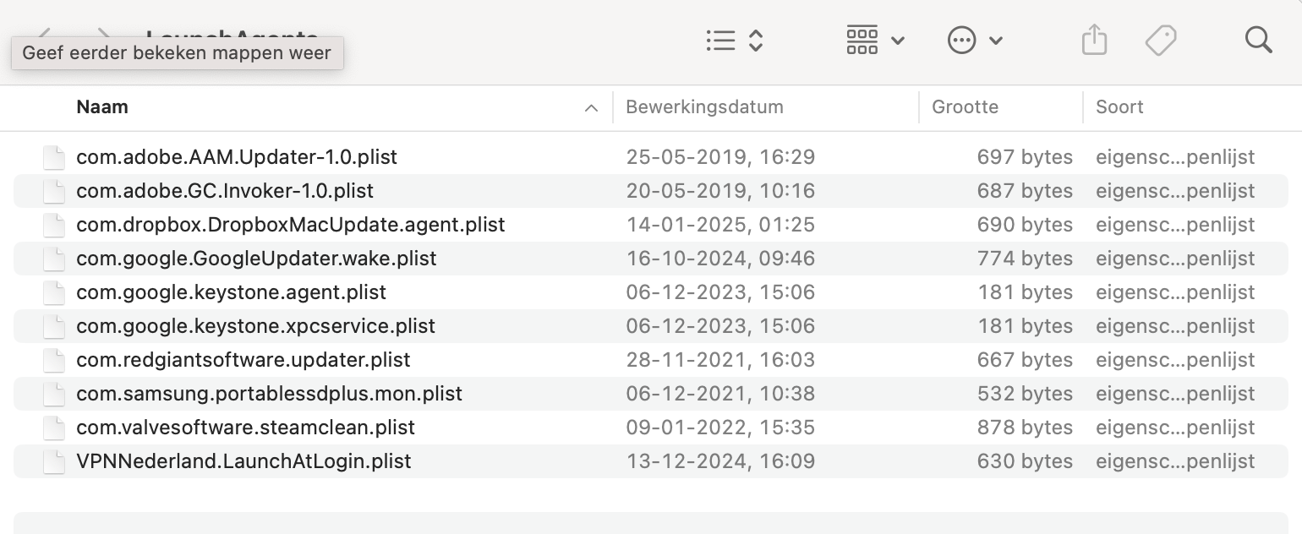Sort by the Naam column header
This screenshot has width=1302, height=534.
[102, 107]
